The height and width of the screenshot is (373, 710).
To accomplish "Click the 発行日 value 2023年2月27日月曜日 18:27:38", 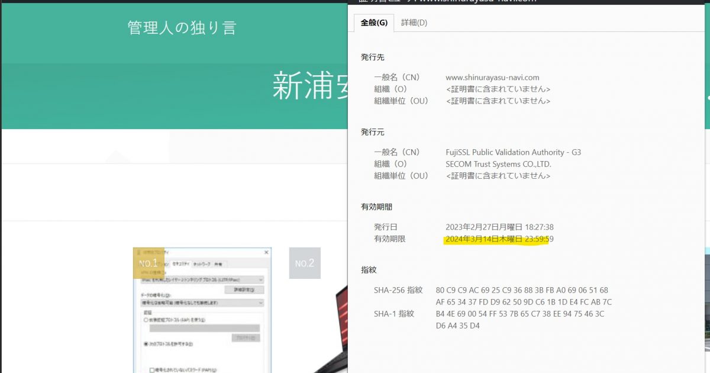I will pyautogui.click(x=499, y=227).
